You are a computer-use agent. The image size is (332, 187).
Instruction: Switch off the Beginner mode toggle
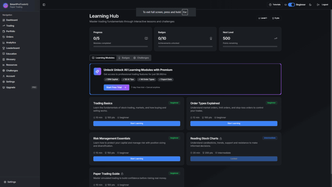click(291, 5)
